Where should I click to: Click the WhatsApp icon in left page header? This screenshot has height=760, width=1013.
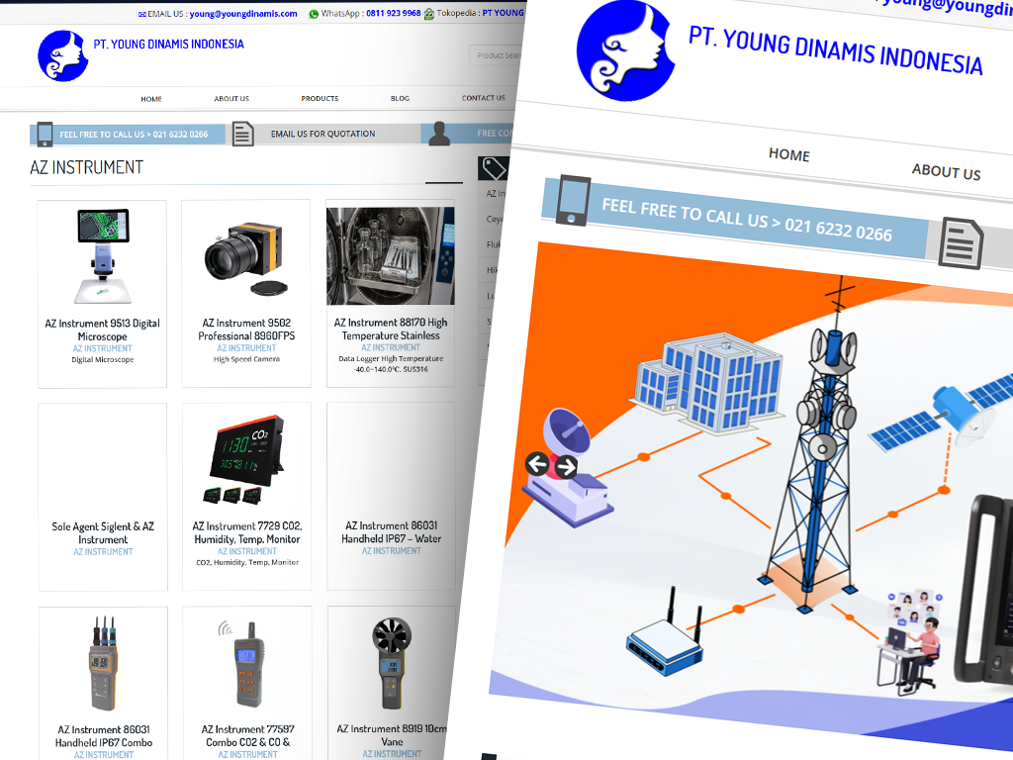314,14
